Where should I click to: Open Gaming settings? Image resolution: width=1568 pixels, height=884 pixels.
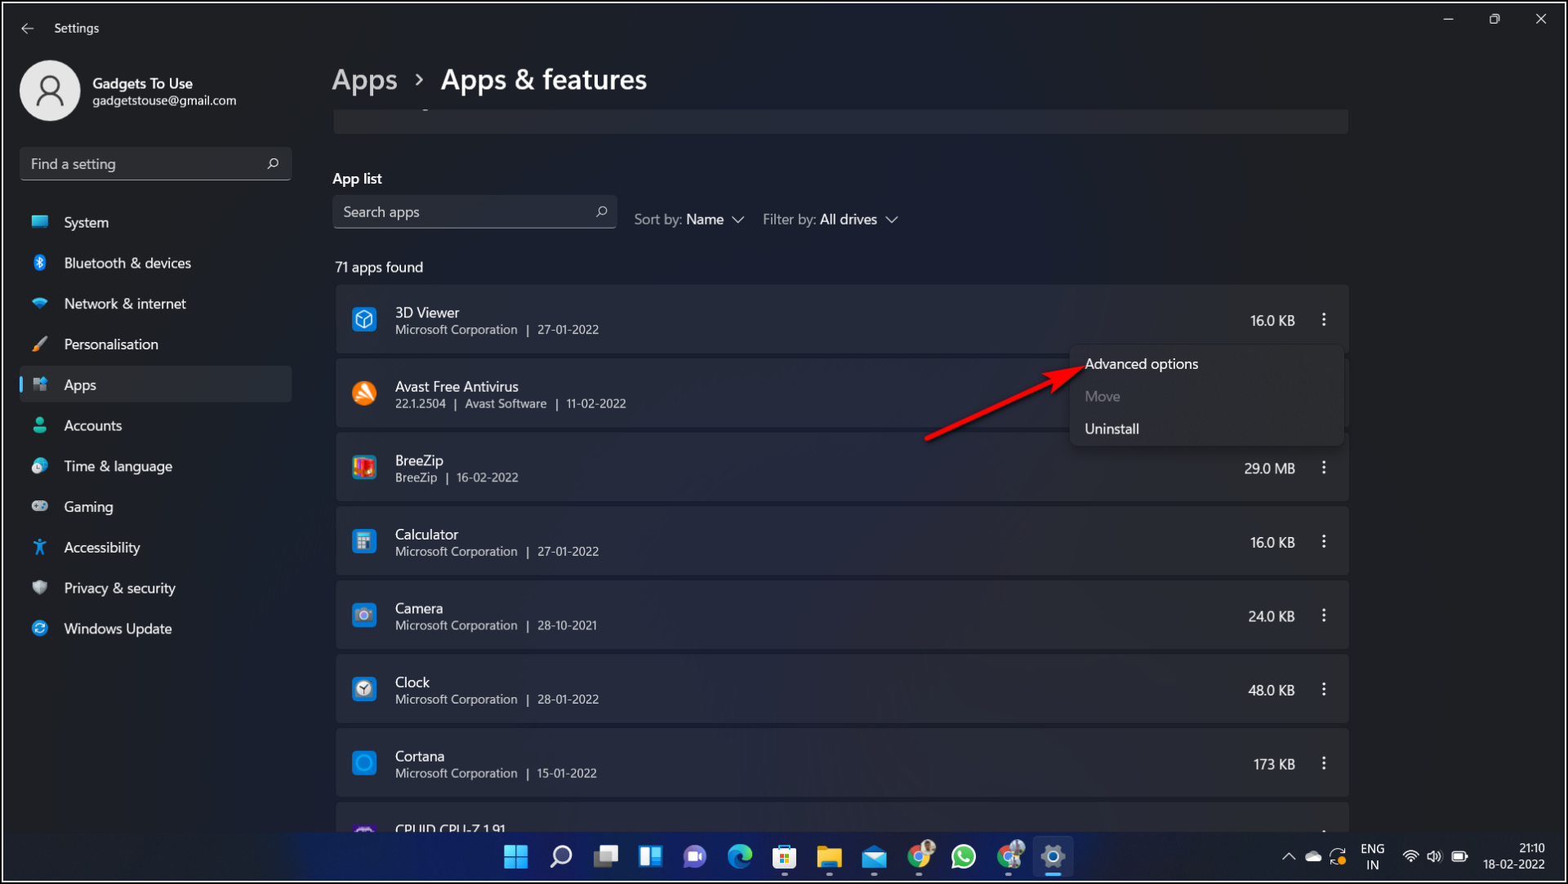click(88, 506)
